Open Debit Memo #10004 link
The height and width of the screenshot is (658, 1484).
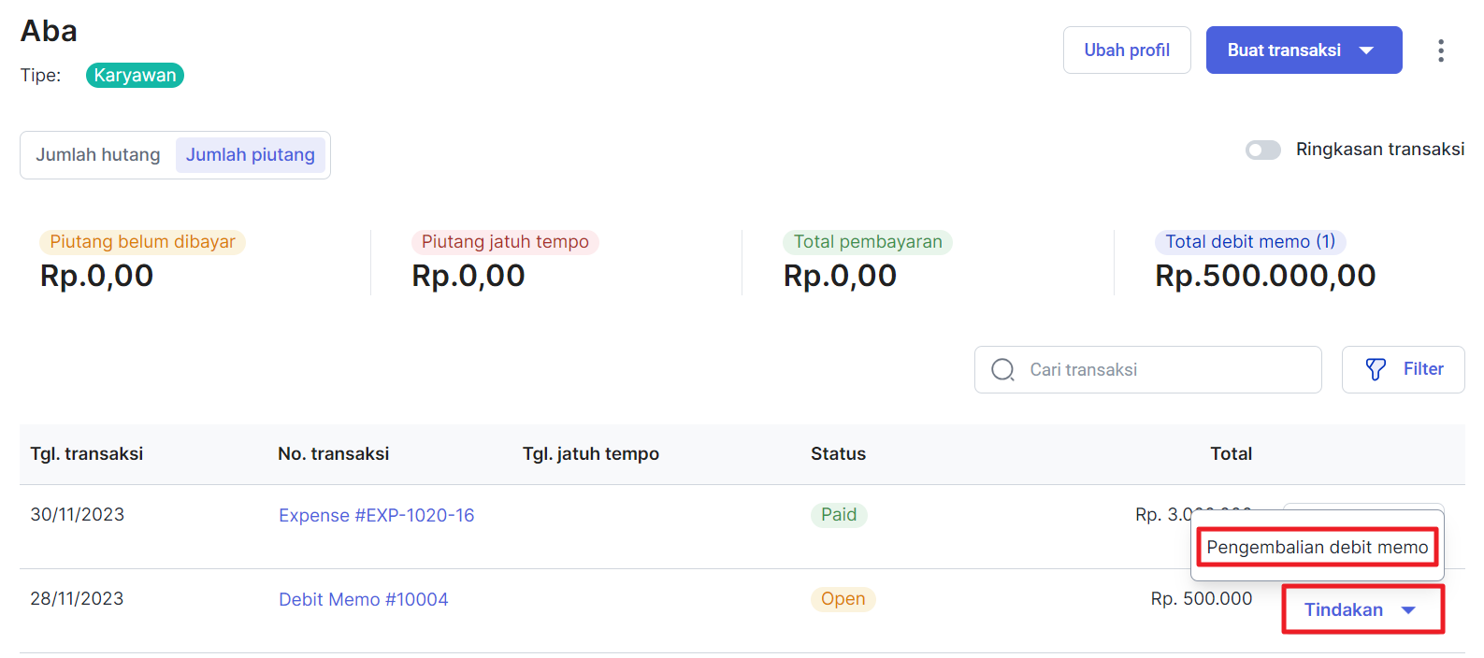click(363, 600)
